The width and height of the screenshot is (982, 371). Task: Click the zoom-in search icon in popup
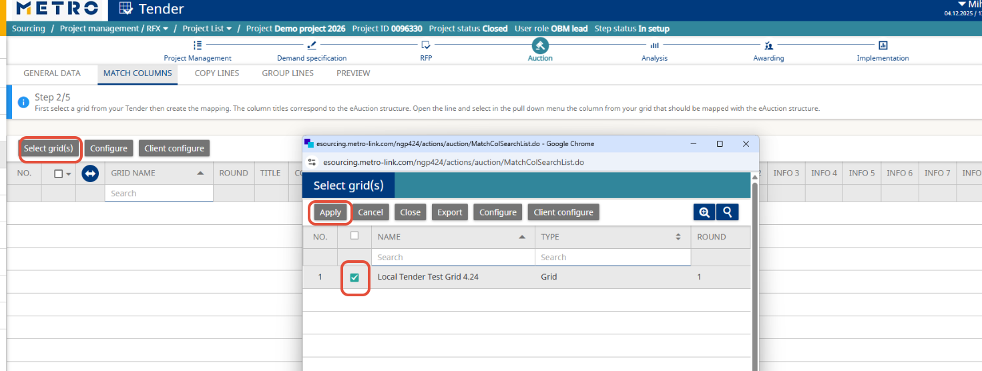click(704, 212)
